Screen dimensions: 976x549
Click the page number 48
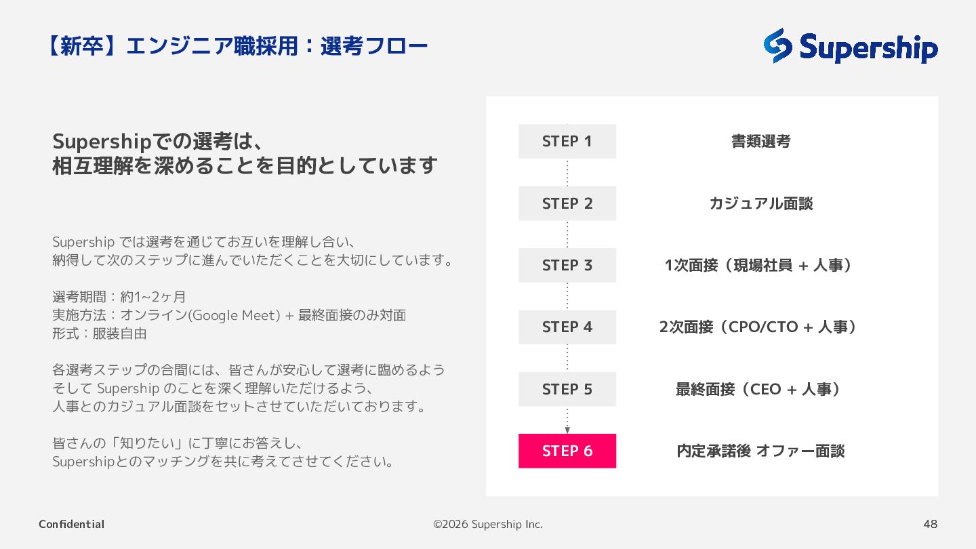click(x=931, y=524)
